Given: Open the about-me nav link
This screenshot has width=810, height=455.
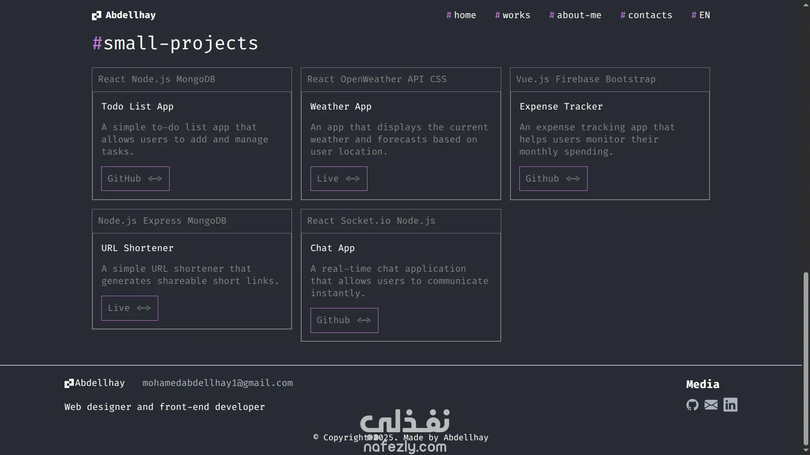Looking at the screenshot, I should [575, 15].
